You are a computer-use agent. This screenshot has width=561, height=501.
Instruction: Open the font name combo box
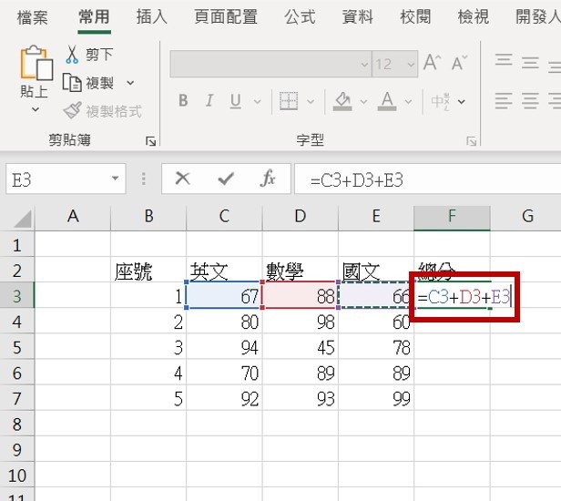point(270,64)
